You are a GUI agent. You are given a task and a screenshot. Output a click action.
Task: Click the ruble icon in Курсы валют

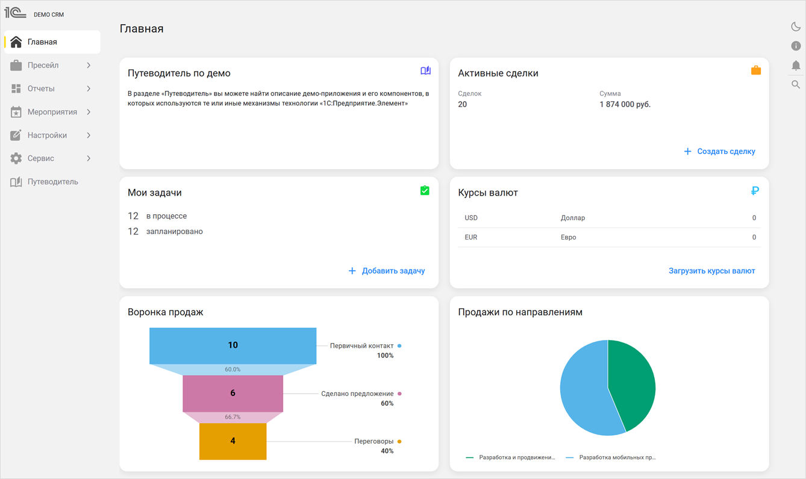coord(755,191)
